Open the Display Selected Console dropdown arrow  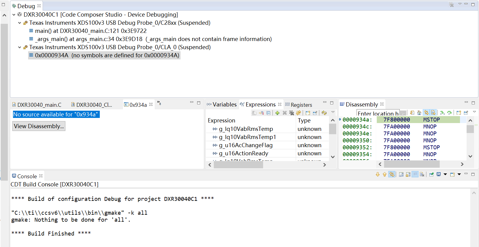(x=445, y=174)
